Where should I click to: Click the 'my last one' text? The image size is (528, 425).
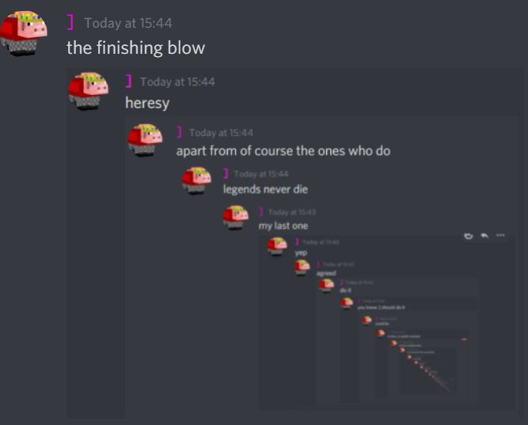tap(283, 226)
